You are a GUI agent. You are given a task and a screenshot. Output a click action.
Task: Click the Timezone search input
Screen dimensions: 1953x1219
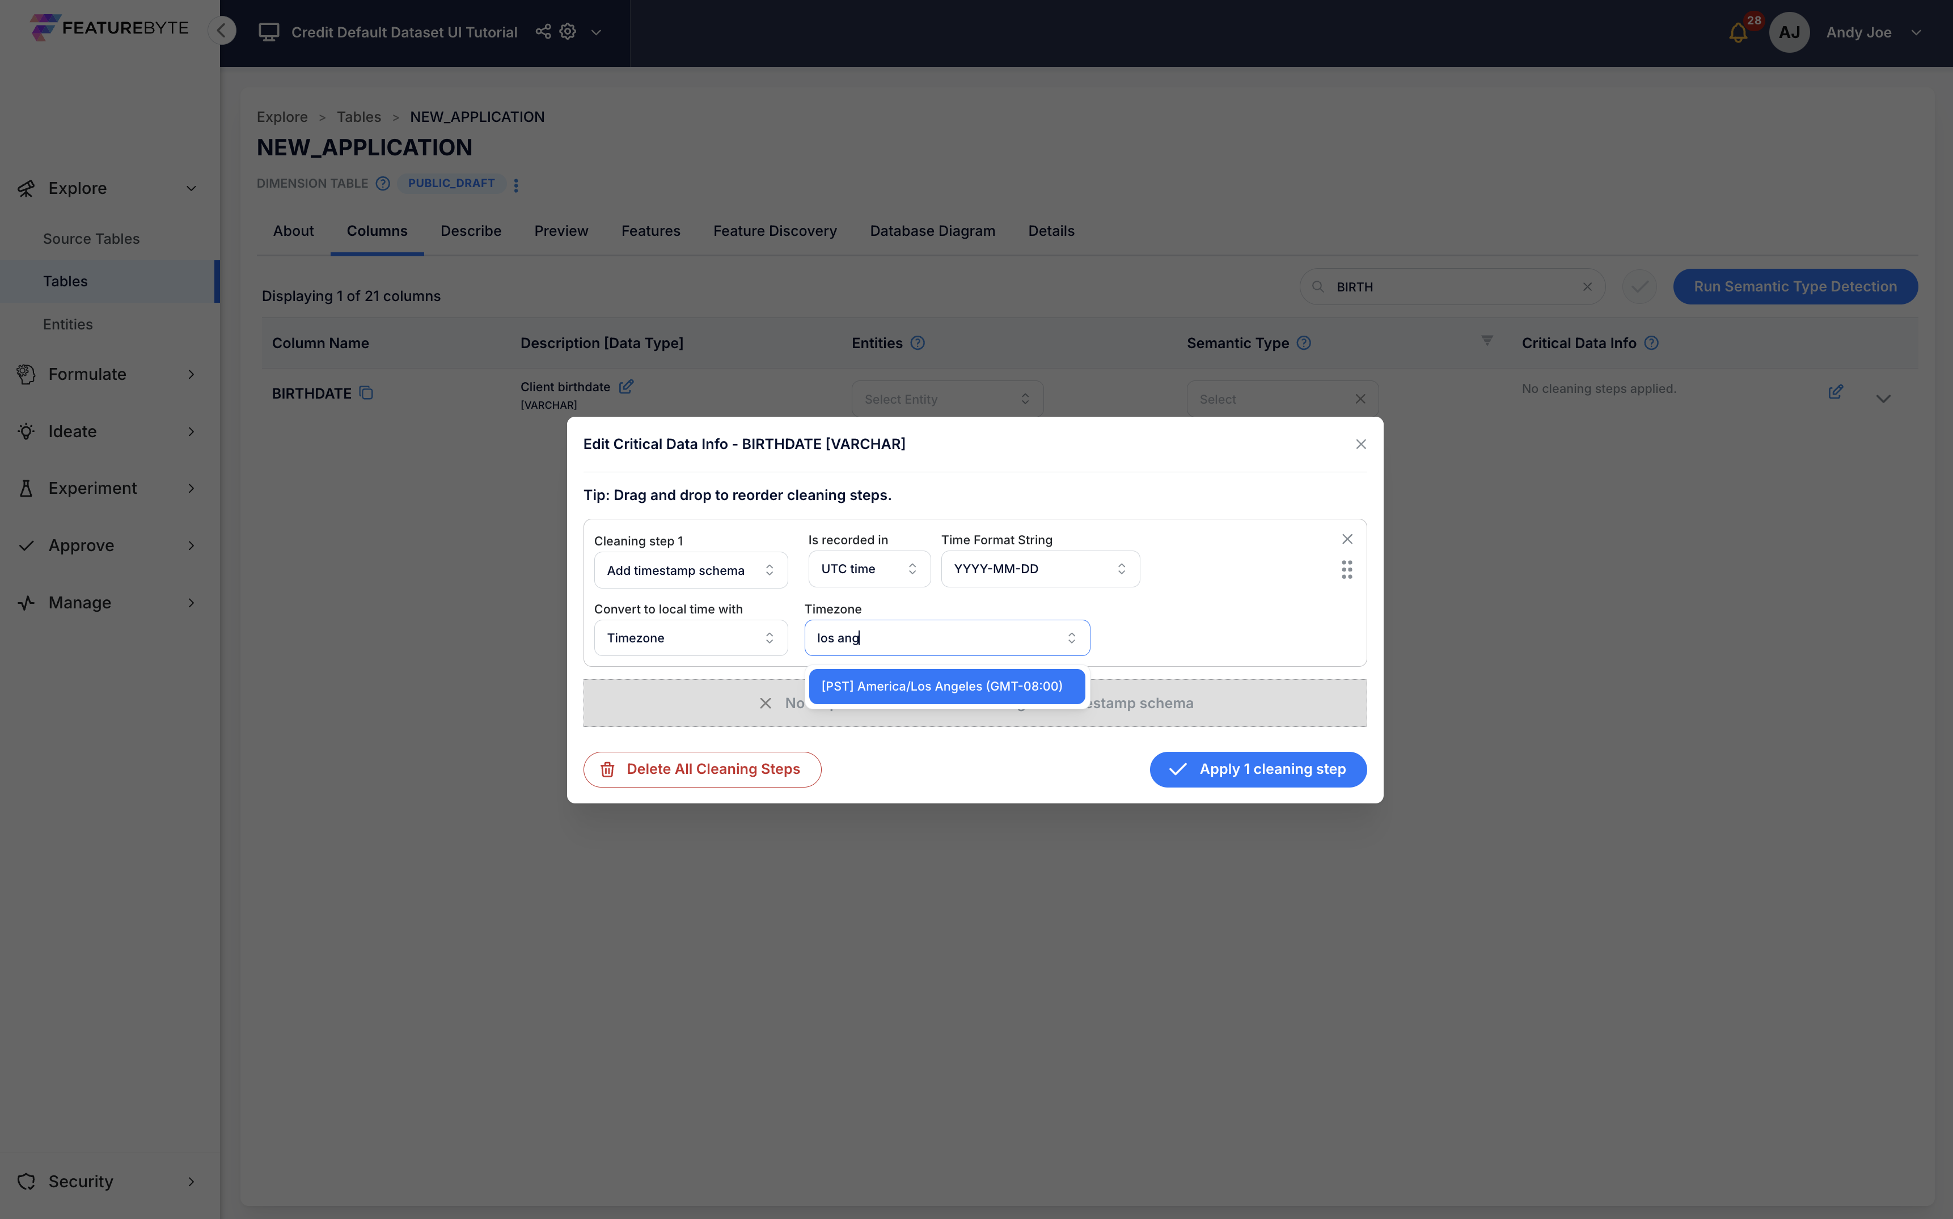click(x=948, y=638)
